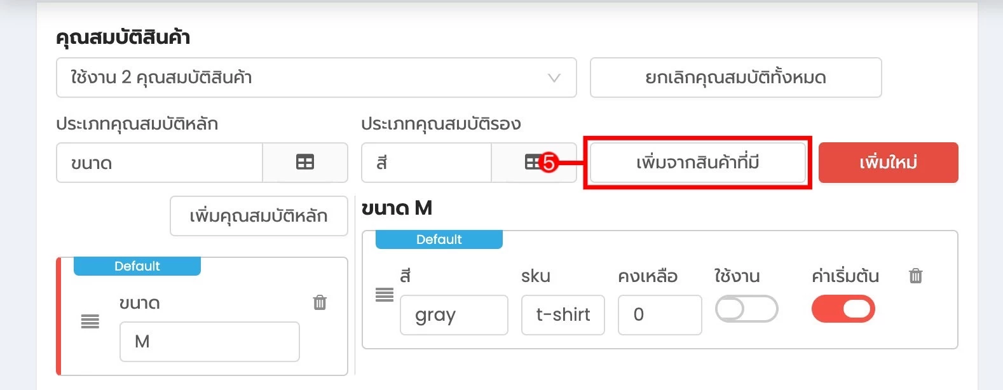Click the สี secondary attribute type field
Image resolution: width=1003 pixels, height=390 pixels.
pyautogui.click(x=426, y=163)
